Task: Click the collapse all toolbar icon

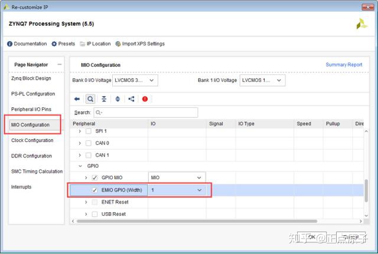Action: pos(104,99)
